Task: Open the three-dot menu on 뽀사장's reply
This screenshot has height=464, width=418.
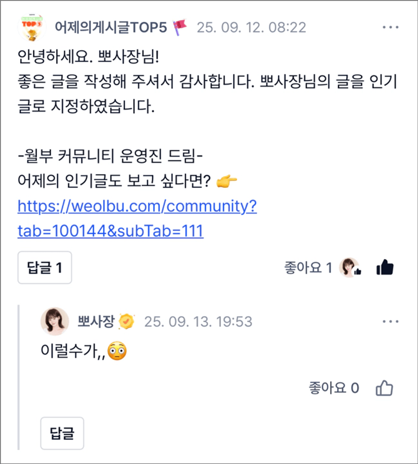Action: 390,322
